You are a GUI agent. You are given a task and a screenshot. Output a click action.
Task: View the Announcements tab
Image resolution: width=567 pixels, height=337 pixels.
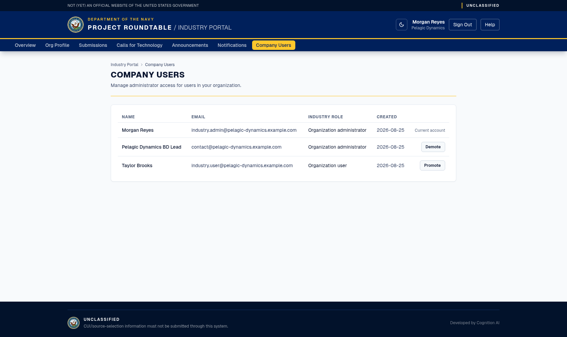click(x=190, y=45)
